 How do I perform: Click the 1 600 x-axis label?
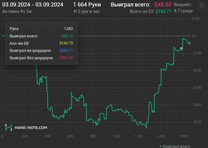coord(183,136)
